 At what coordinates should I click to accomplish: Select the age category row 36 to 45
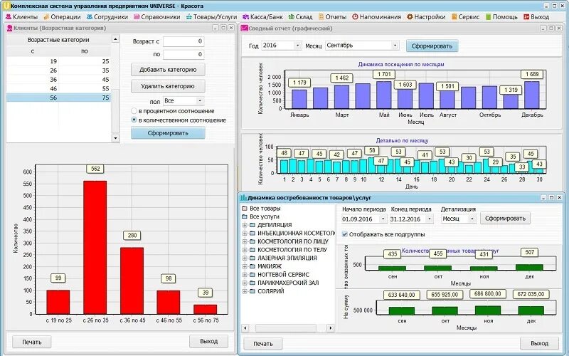coord(58,80)
